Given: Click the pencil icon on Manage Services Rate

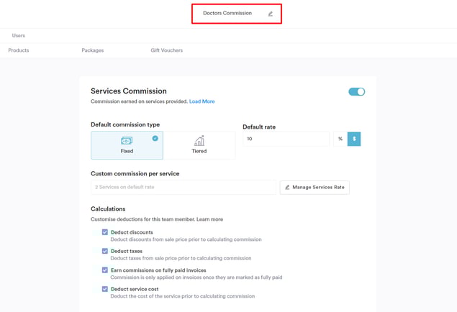Looking at the screenshot, I should pos(287,187).
